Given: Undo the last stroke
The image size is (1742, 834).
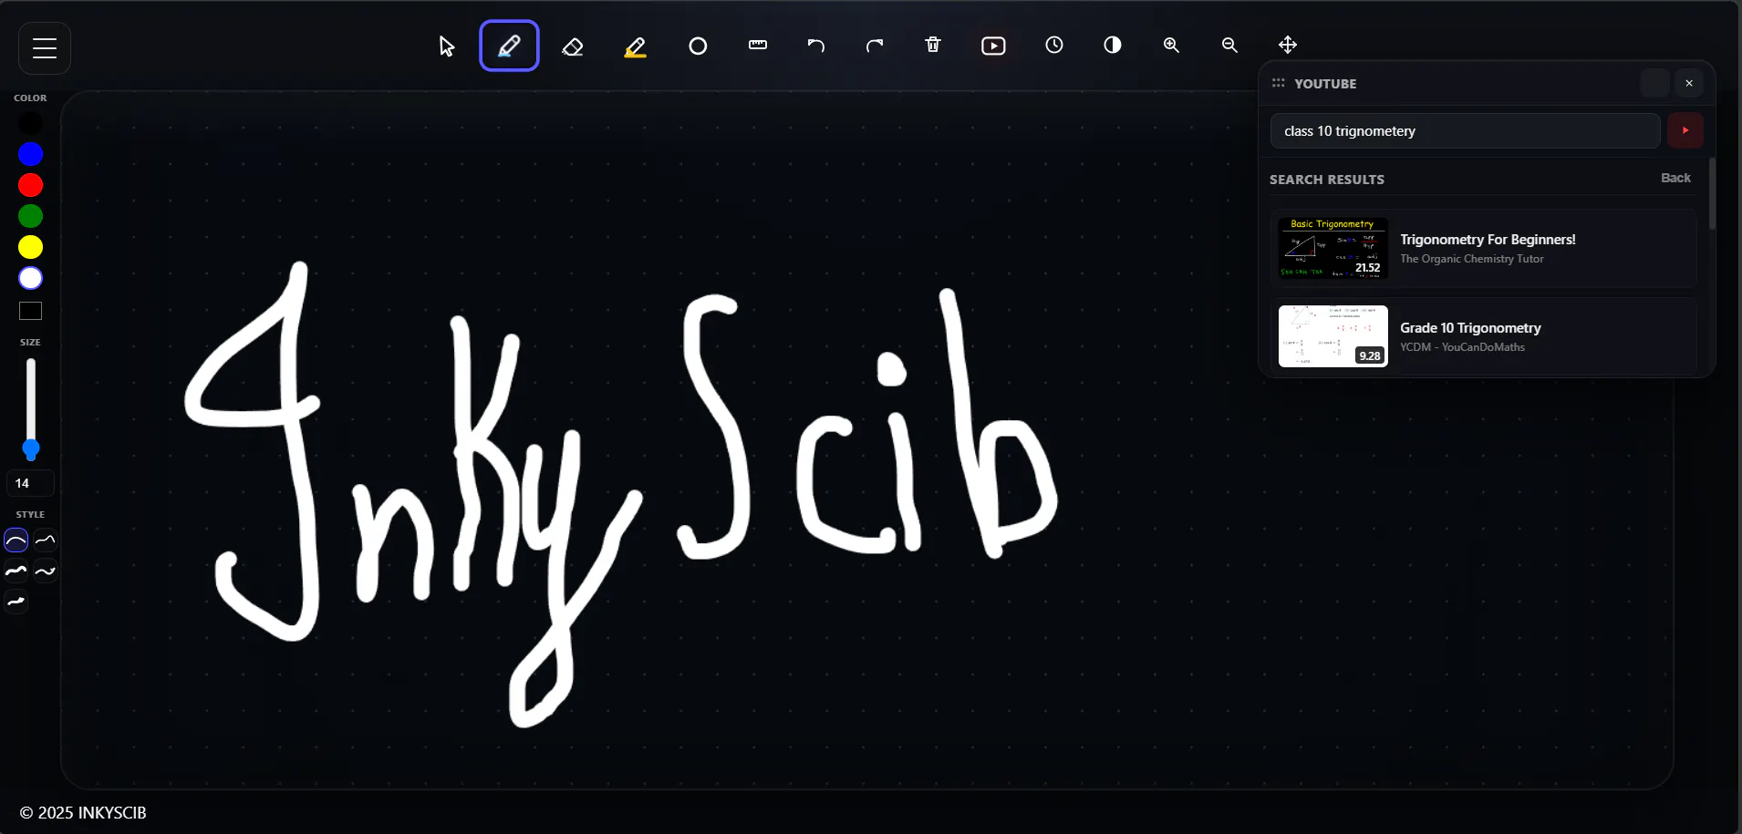Looking at the screenshot, I should pos(816,45).
